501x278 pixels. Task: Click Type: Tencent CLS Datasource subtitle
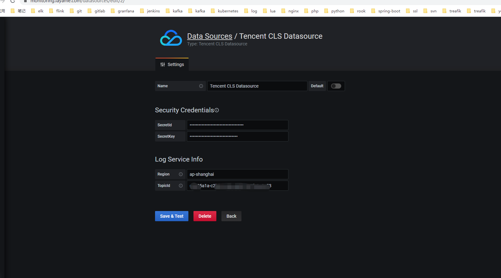(x=217, y=44)
